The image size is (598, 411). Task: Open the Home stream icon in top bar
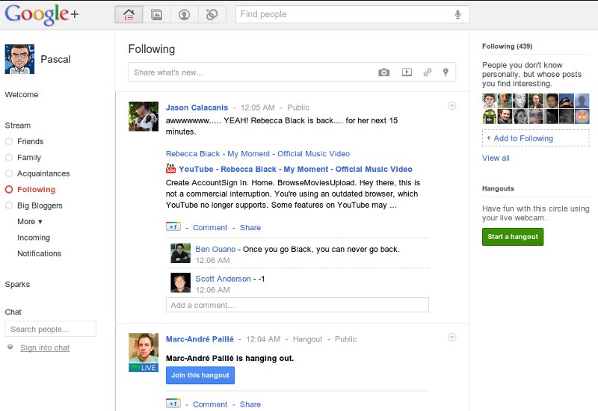tap(129, 14)
